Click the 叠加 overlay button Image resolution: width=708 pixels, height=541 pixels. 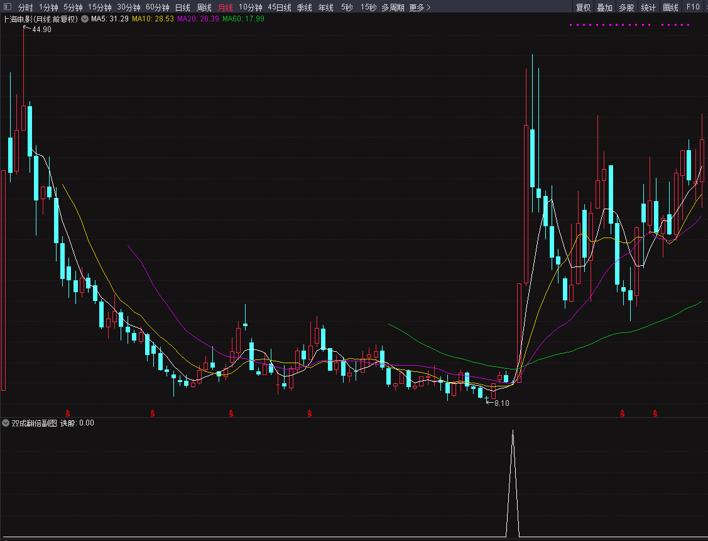pyautogui.click(x=604, y=7)
